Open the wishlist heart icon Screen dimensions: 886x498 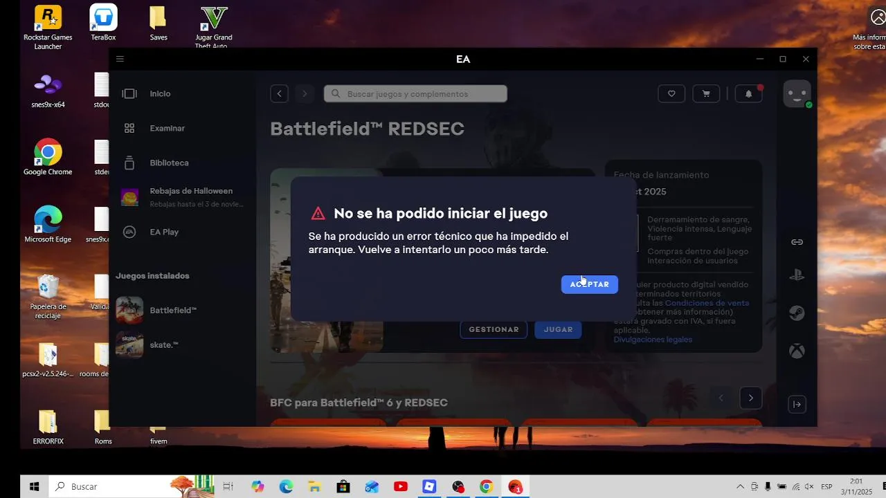pyautogui.click(x=671, y=93)
